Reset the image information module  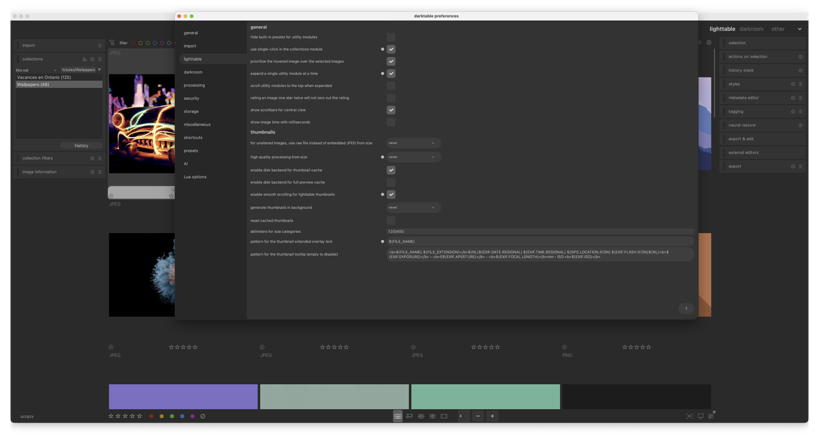click(x=92, y=172)
